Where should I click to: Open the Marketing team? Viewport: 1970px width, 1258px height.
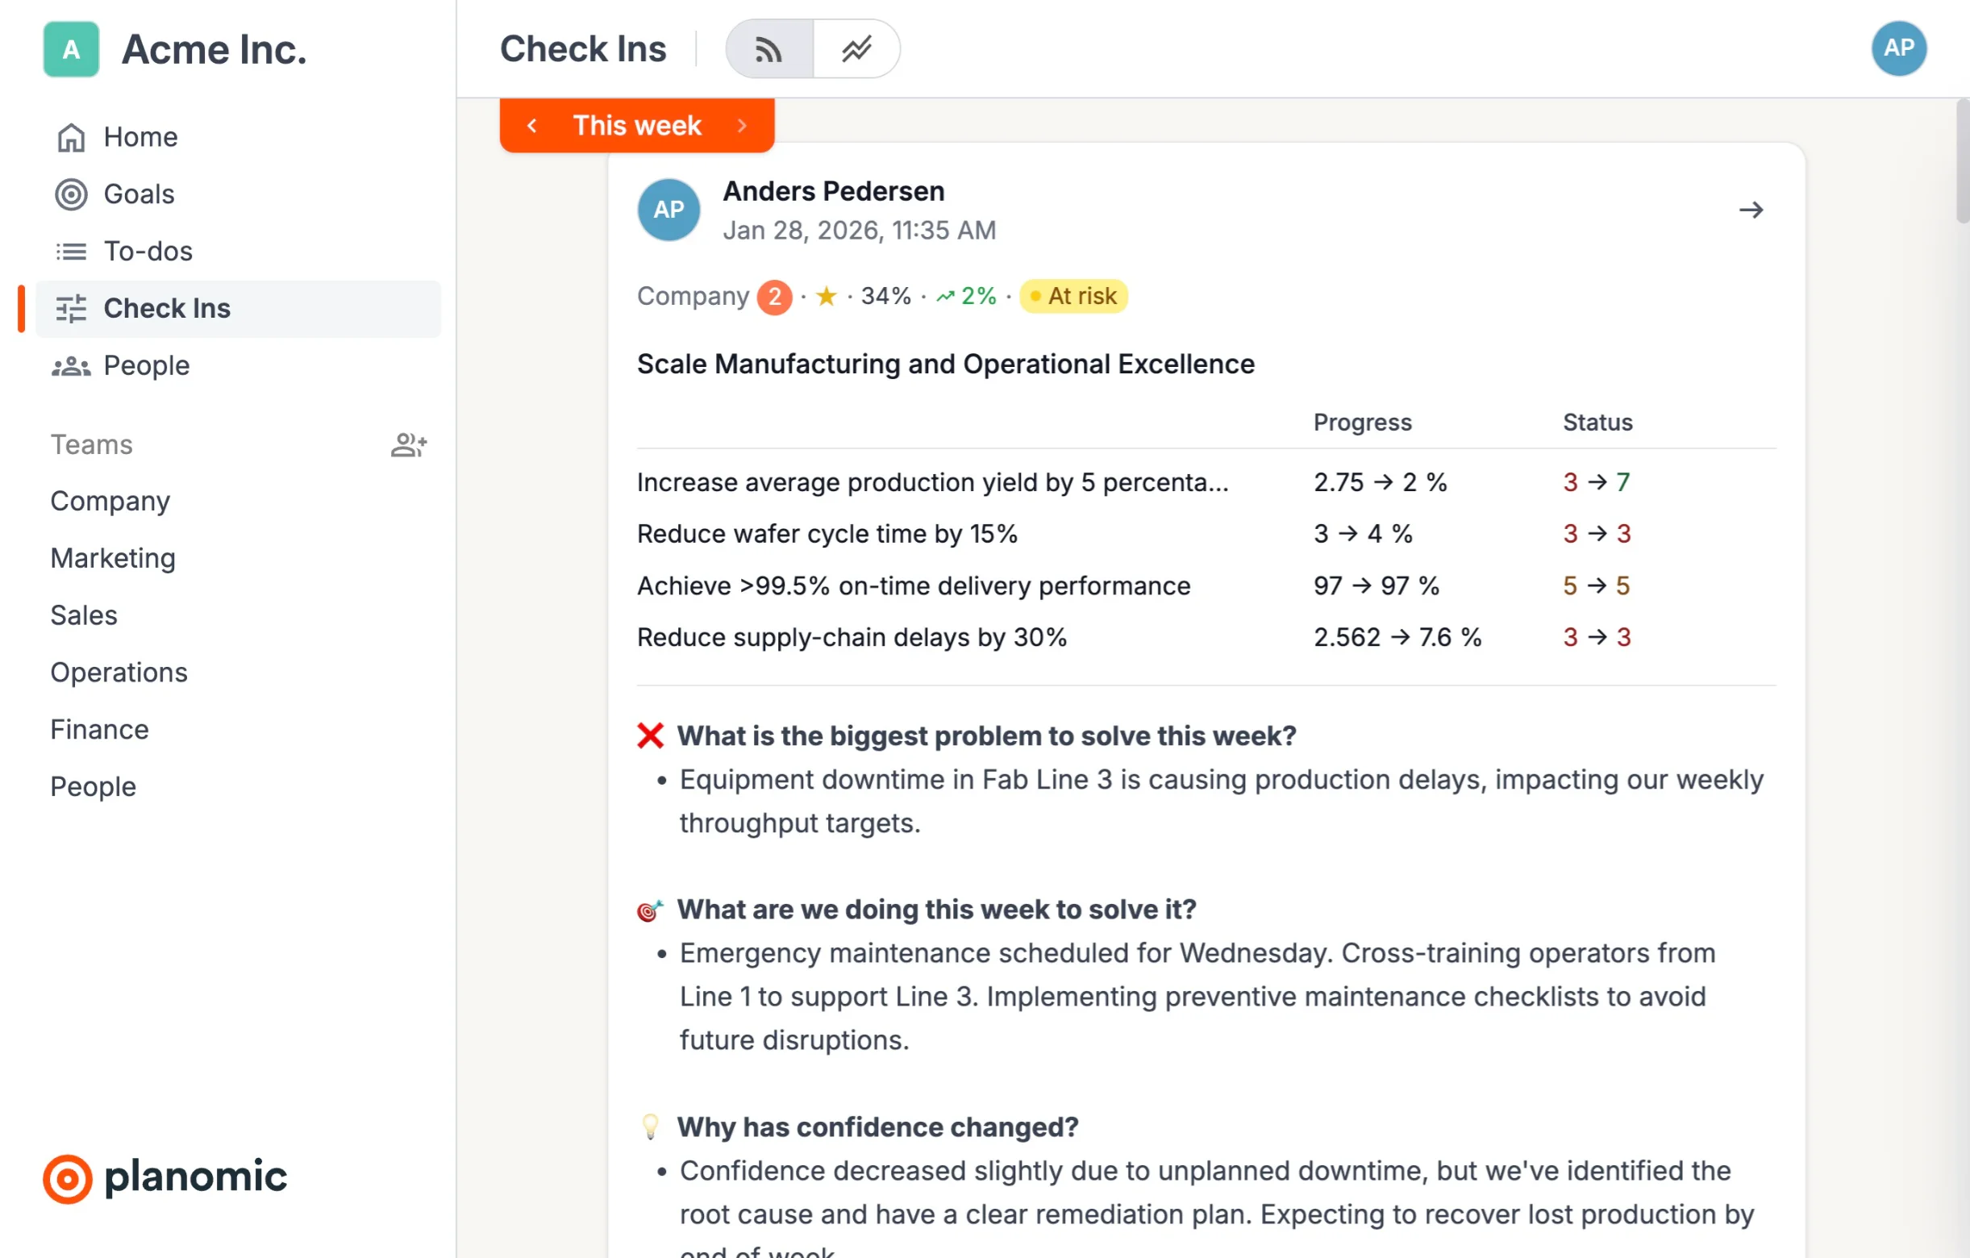click(113, 558)
